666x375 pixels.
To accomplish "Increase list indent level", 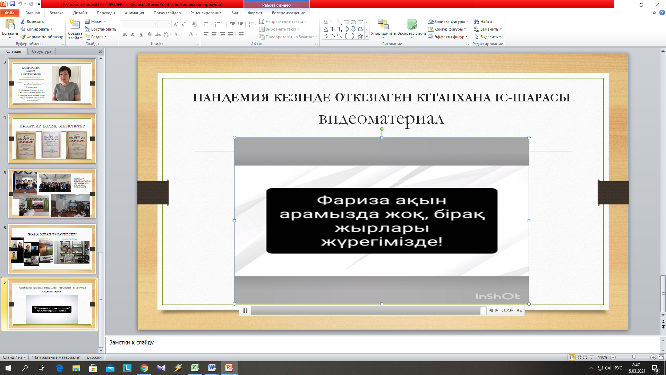I will pos(240,24).
